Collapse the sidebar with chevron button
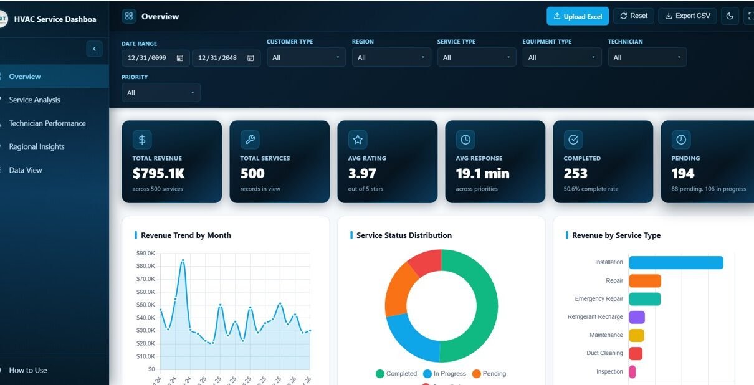Image resolution: width=754 pixels, height=385 pixels. (94, 49)
